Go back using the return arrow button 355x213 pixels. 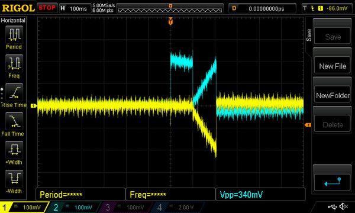(x=333, y=182)
